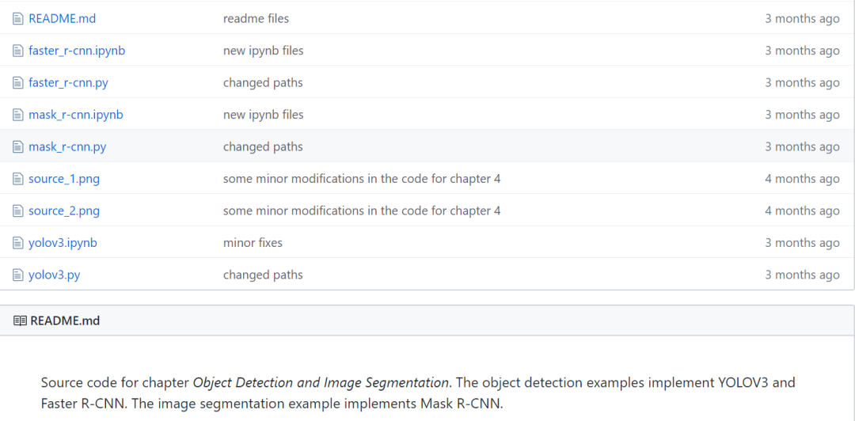Open the yolov3.py file
This screenshot has width=855, height=421.
click(x=54, y=275)
